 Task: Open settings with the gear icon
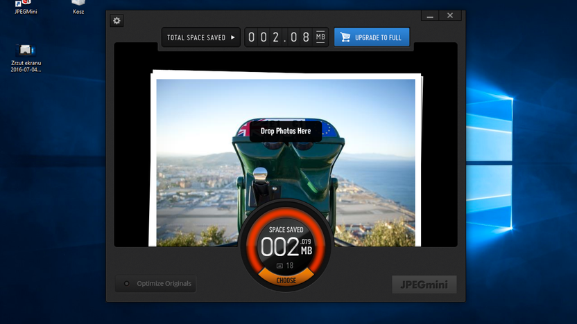117,21
